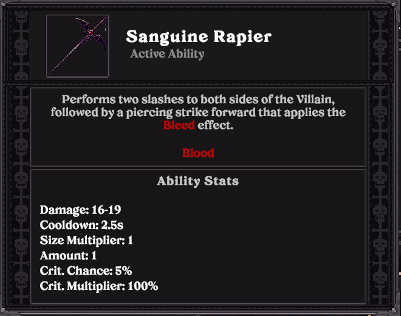Viewport: 401px width, 316px height.
Task: Select the Damage: 16-19 stat line
Action: (x=80, y=210)
